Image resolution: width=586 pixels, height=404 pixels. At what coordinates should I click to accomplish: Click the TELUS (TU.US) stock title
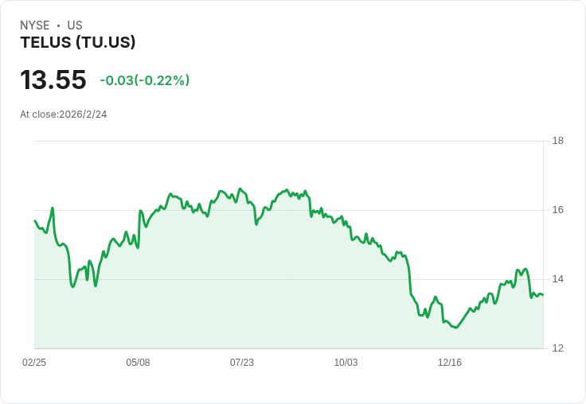click(x=78, y=43)
